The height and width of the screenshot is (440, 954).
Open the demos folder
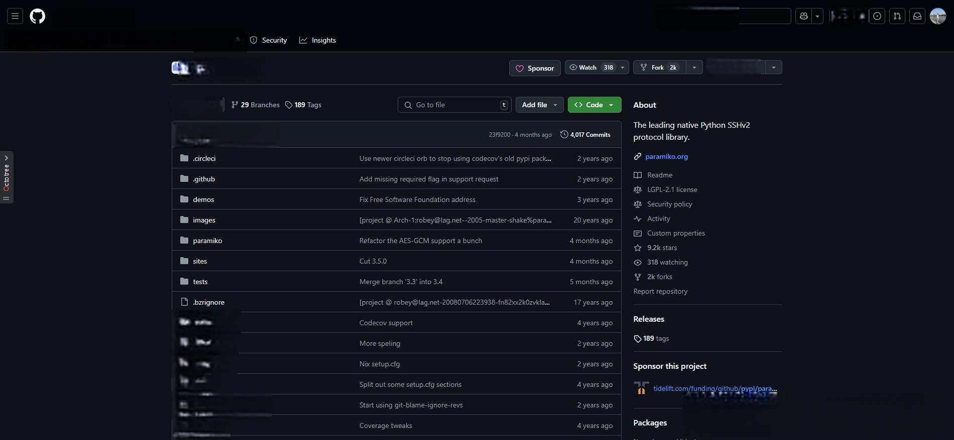point(203,199)
